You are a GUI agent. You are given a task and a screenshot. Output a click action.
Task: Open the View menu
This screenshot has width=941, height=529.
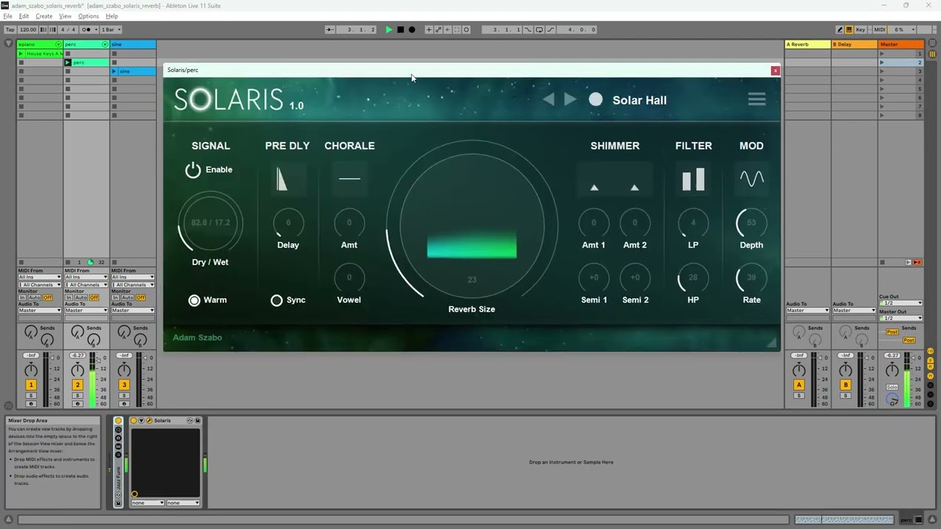click(x=65, y=16)
